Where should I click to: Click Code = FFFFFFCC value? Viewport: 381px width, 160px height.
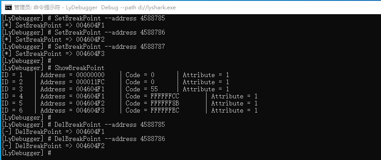point(152,96)
